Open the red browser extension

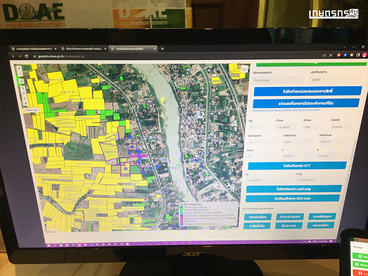[339, 55]
